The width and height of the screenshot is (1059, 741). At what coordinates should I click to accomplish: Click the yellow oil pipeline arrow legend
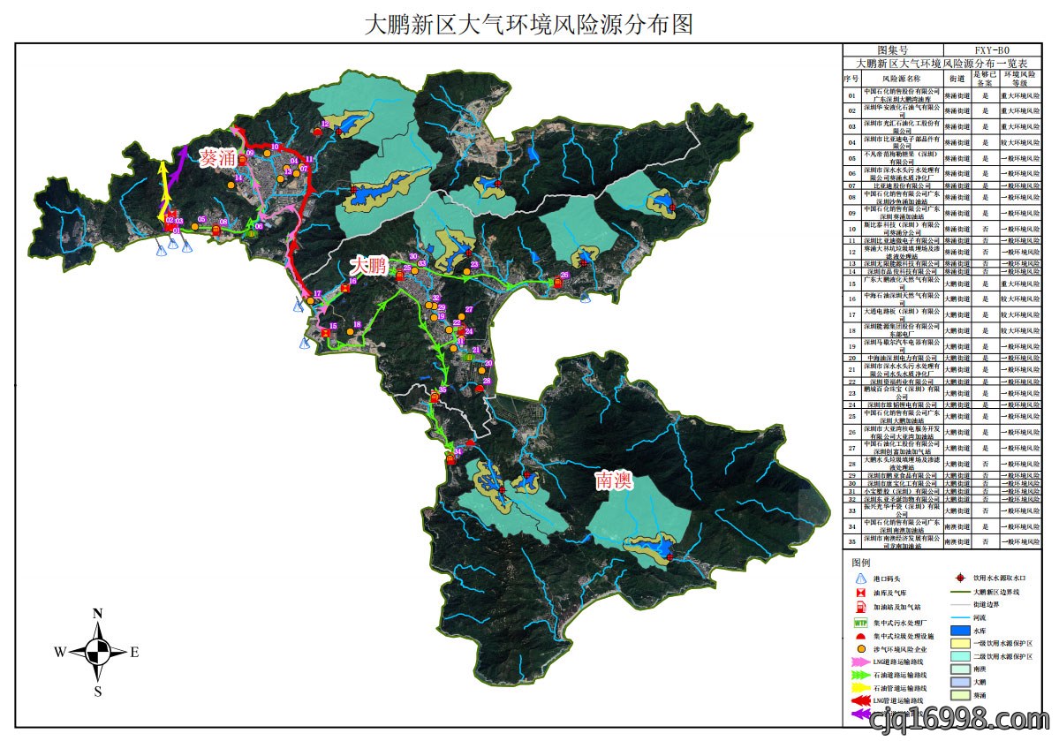860,688
